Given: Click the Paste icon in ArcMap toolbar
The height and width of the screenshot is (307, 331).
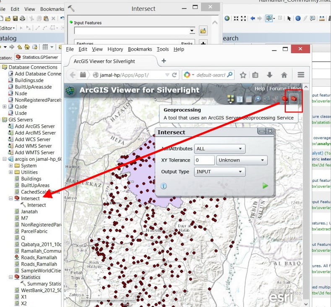Looking at the screenshot, I should (46, 18).
